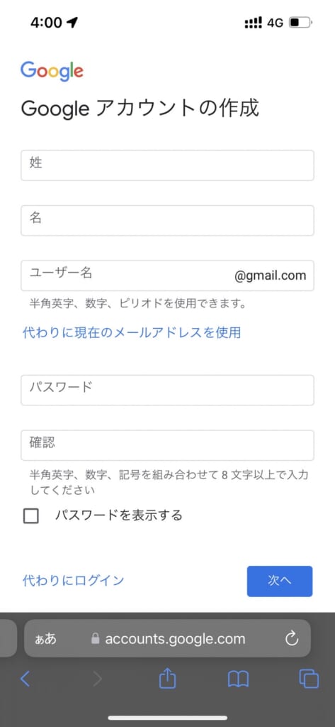Open the Safari tabs overview icon
Screen dimensions: 335x727
309,679
